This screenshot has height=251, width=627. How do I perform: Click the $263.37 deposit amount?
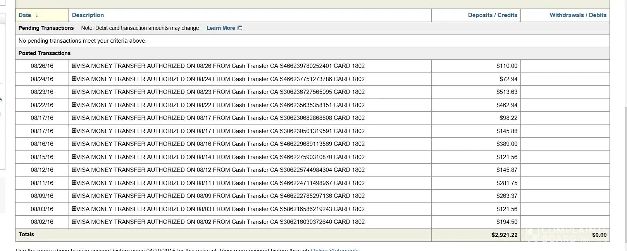pos(507,196)
